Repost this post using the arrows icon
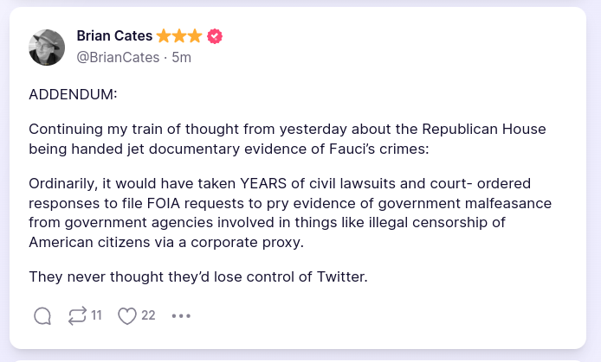 pos(77,316)
